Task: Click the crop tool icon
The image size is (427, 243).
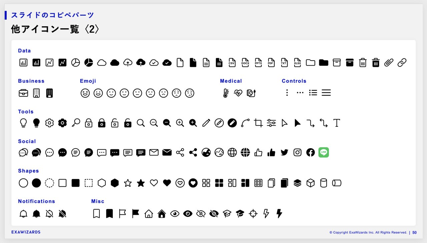Action: (x=258, y=123)
